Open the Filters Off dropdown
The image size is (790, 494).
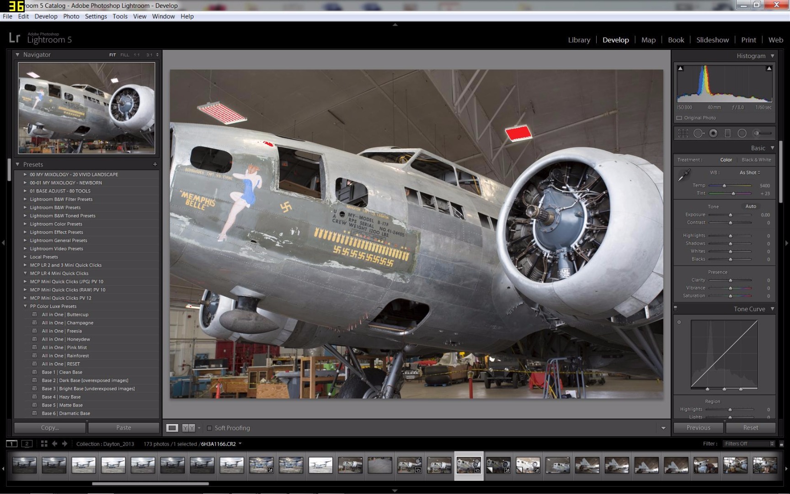pos(749,444)
